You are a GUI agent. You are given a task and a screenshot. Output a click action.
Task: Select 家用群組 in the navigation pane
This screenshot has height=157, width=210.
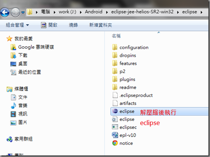coord(24,139)
